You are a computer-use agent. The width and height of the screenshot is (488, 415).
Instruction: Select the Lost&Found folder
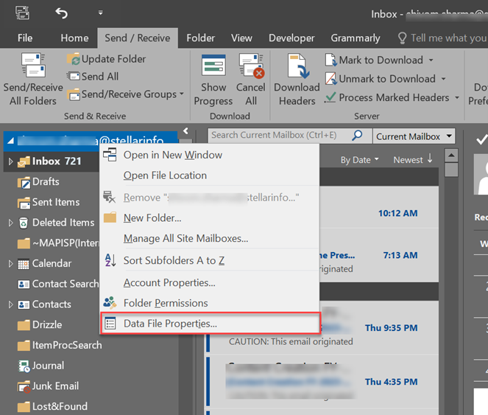52,406
